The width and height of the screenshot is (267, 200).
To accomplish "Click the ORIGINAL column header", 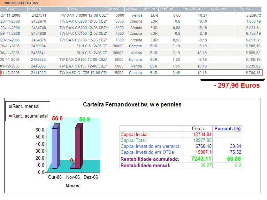I will [221, 9].
